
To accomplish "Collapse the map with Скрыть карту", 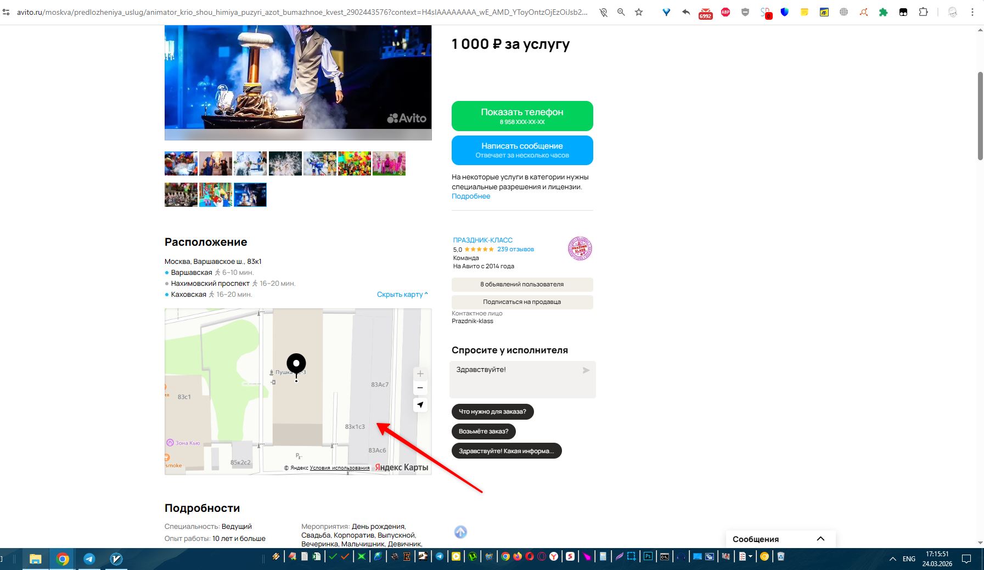I will [x=402, y=295].
